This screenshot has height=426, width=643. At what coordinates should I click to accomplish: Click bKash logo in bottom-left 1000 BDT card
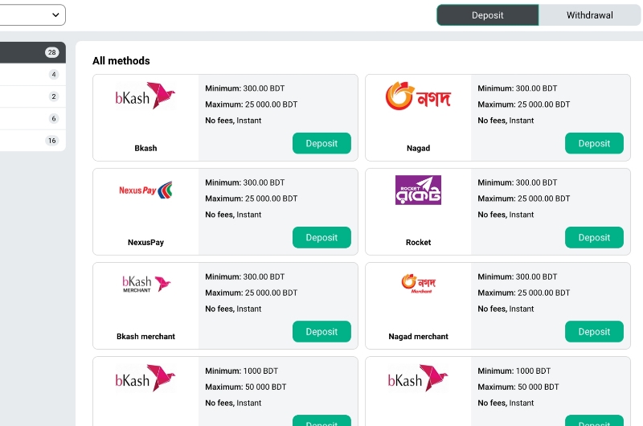click(145, 378)
